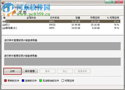Click the drive icon of 新加卷 (E:)
The image size is (125, 90).
pos(4,28)
